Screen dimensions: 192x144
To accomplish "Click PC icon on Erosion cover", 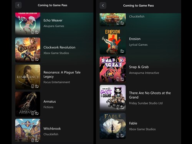I will click(x=122, y=51).
